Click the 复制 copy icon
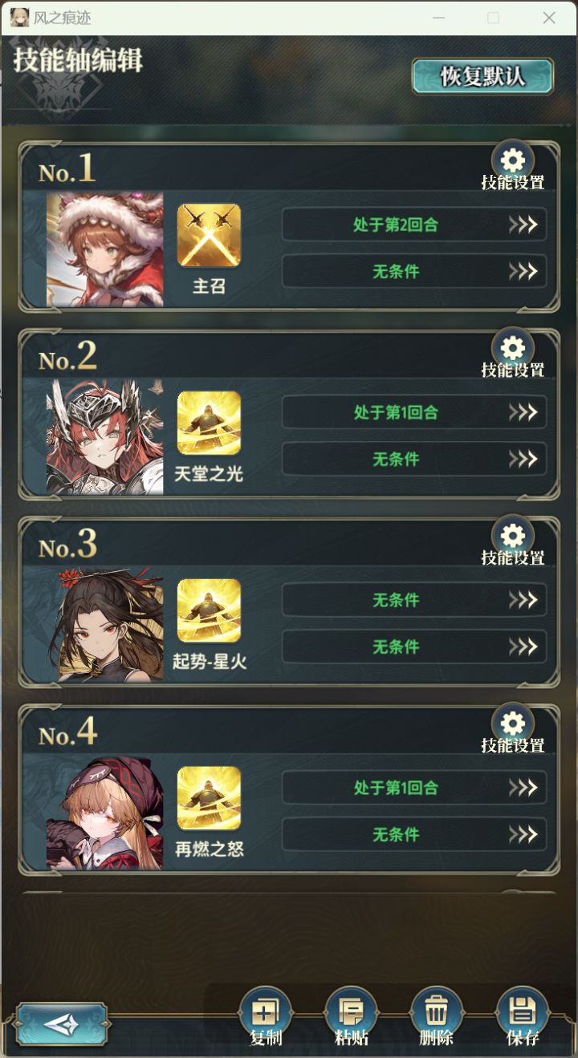 click(x=266, y=1014)
